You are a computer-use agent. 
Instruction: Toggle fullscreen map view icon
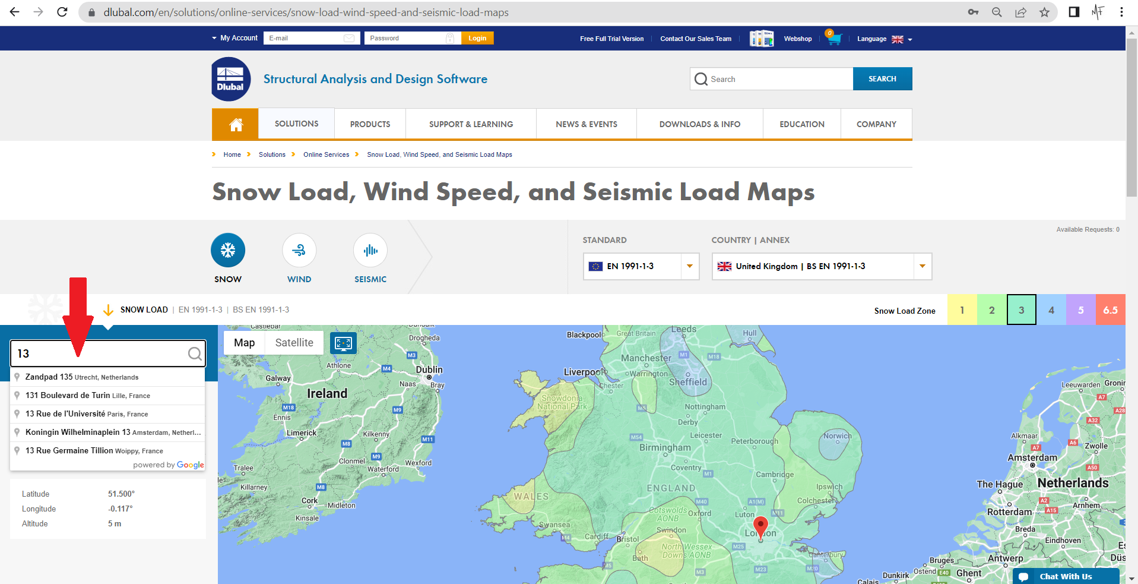pos(343,343)
